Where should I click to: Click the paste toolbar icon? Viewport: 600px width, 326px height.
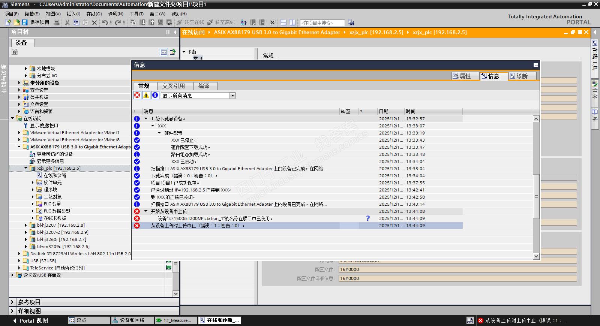coord(85,22)
